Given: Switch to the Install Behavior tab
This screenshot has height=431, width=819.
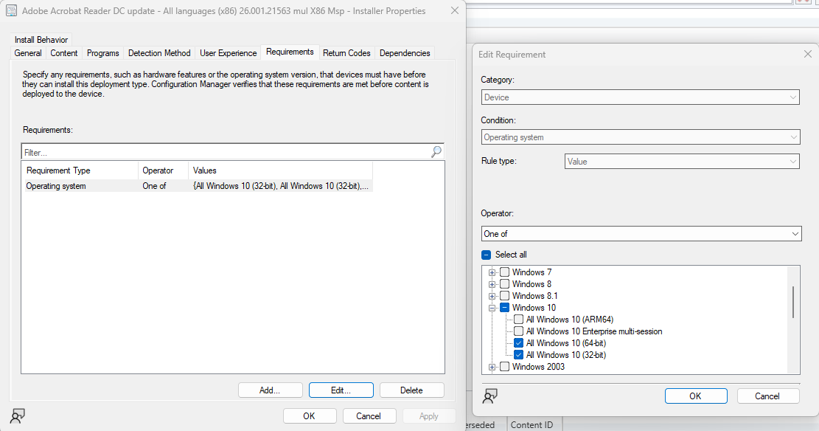Looking at the screenshot, I should click(x=41, y=39).
